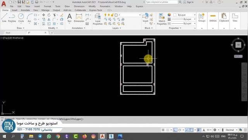Click the Offset tool icon
The width and height of the screenshot is (248, 140).
(62, 24)
